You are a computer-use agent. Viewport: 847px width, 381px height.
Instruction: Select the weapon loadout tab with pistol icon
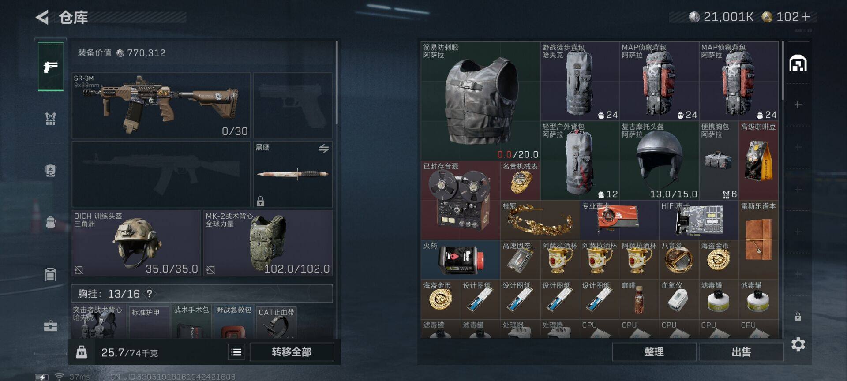(51, 67)
